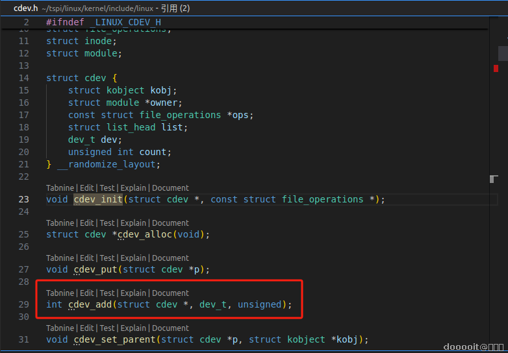
Task: Click Edit code lens above cdev_add
Action: point(86,293)
